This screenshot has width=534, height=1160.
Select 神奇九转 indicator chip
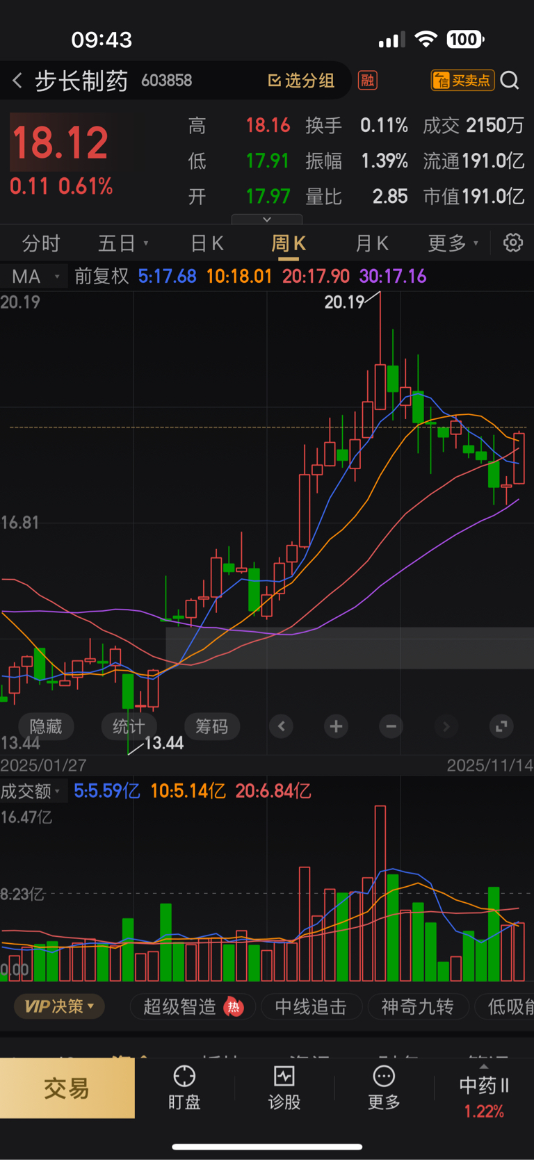point(417,1006)
